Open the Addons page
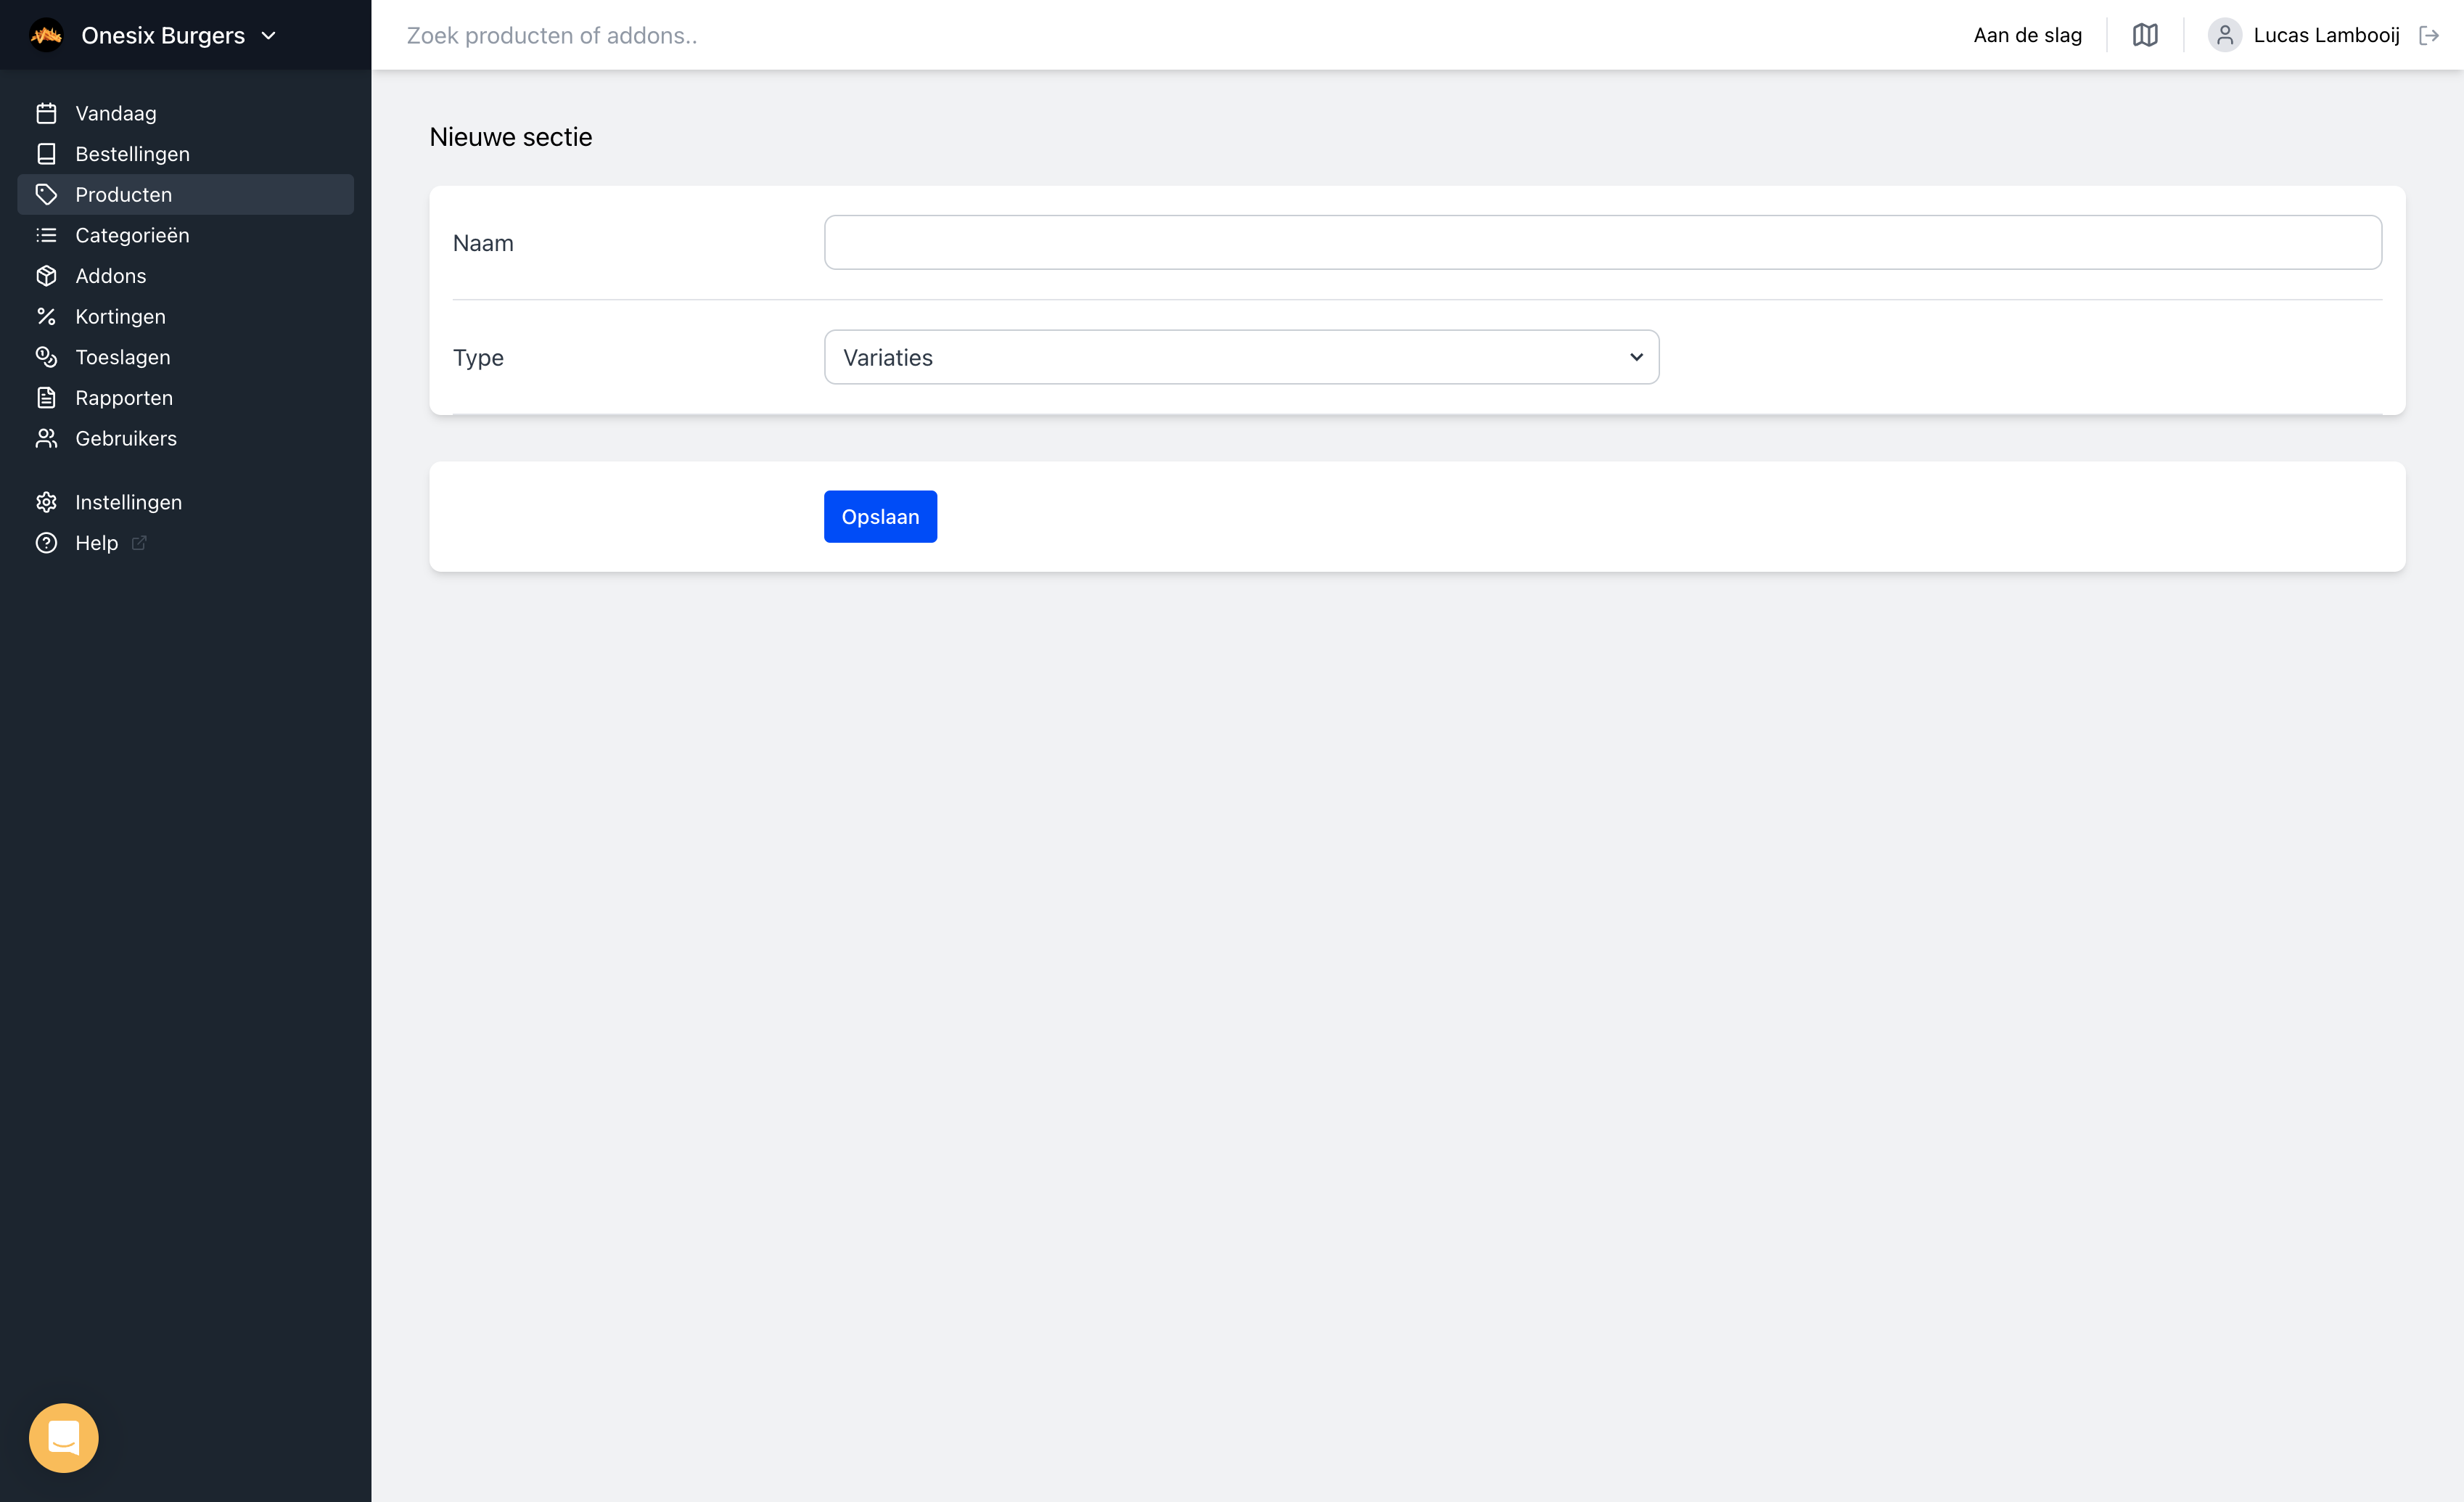The width and height of the screenshot is (2464, 1502). point(185,276)
